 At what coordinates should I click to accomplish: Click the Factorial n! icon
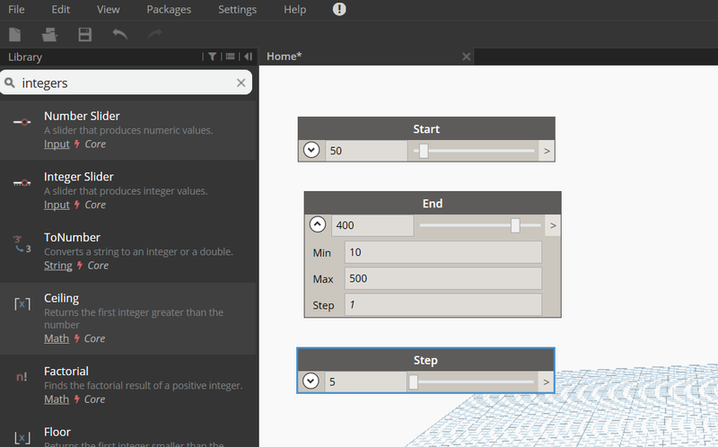click(x=22, y=376)
